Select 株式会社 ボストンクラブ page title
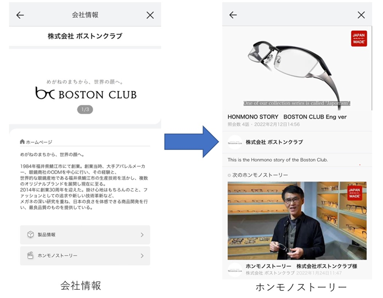The height and width of the screenshot is (298, 383). click(x=85, y=36)
